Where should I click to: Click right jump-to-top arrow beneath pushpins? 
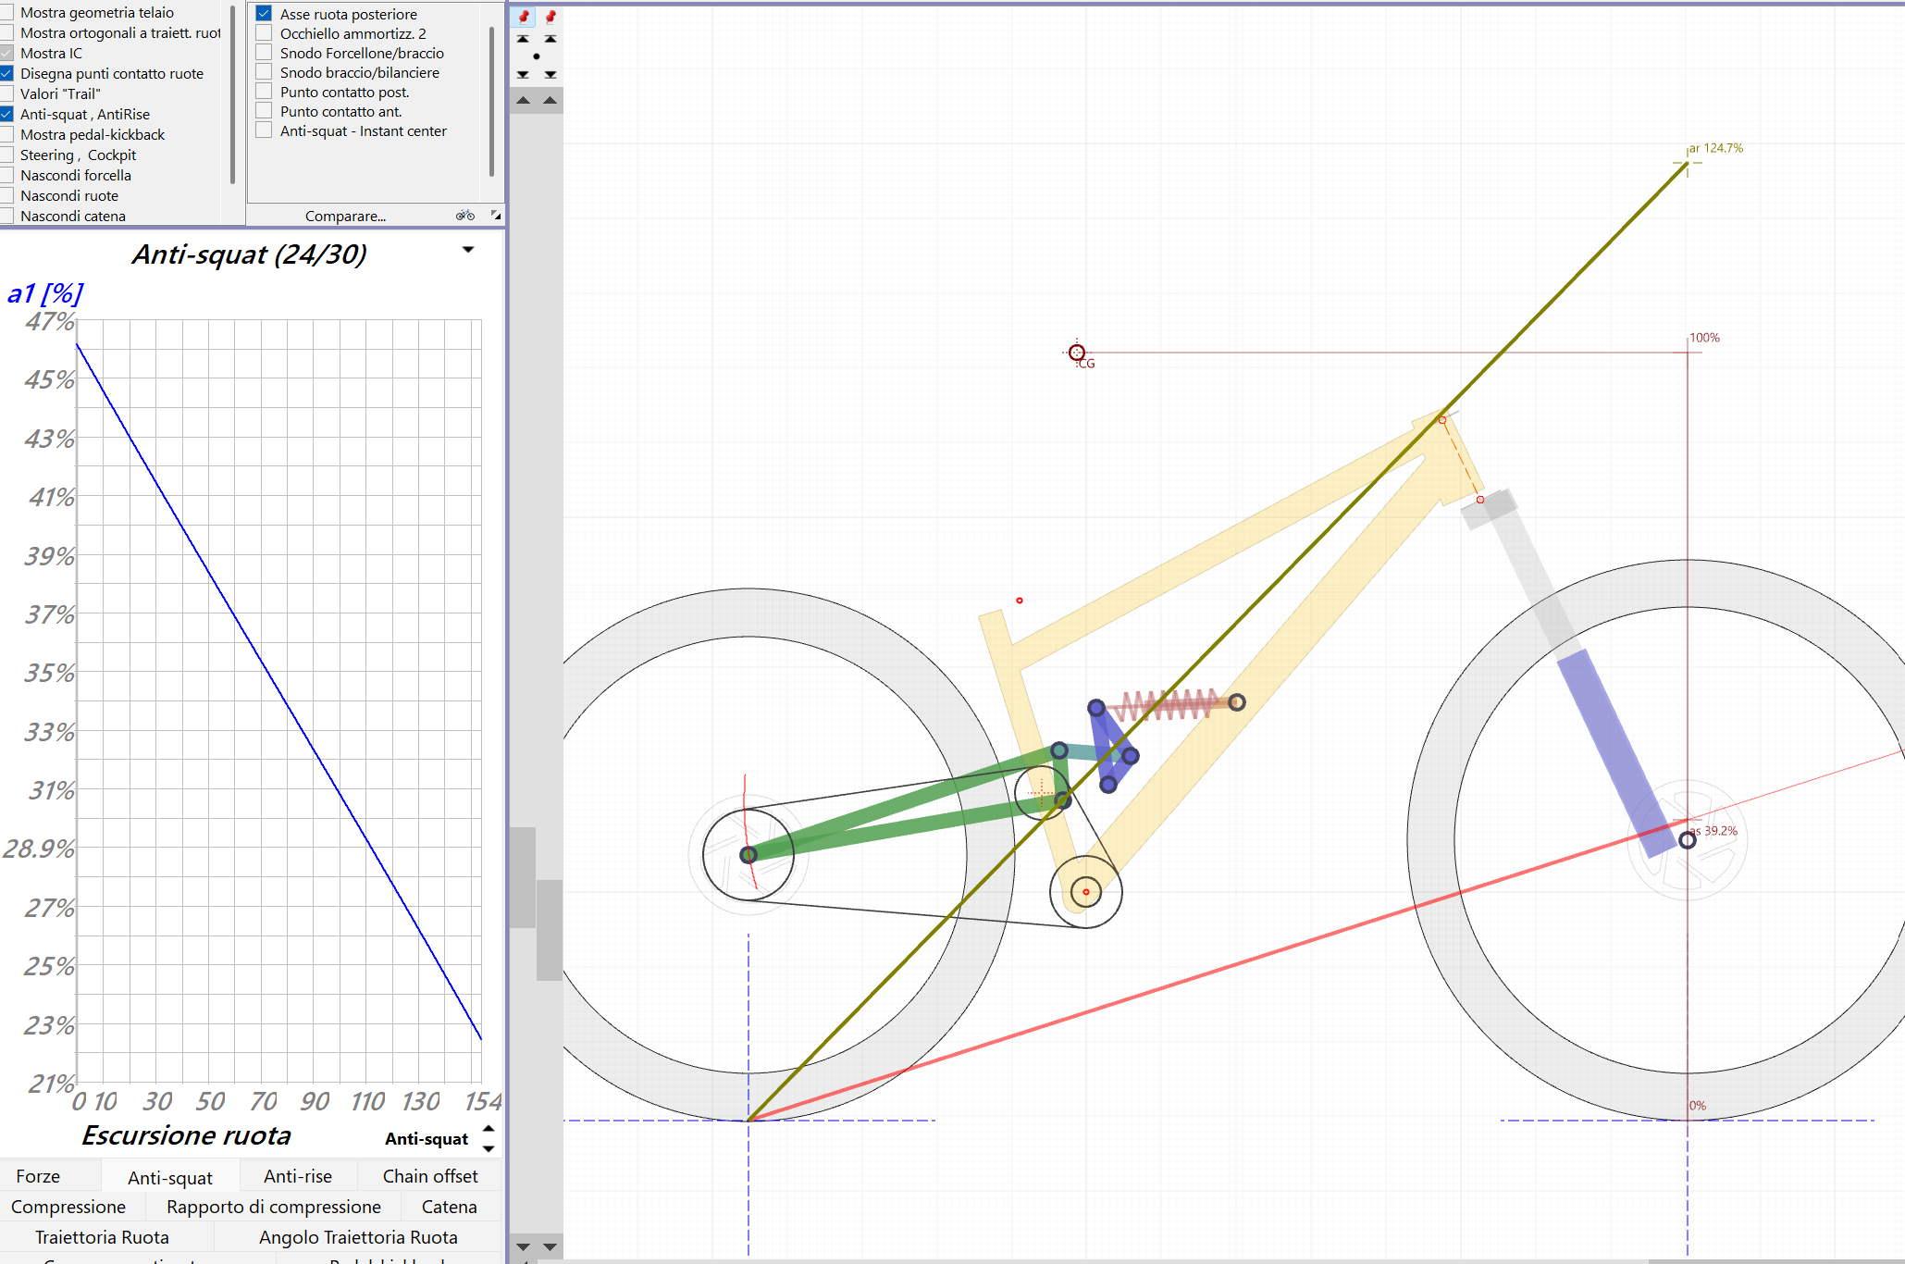pyautogui.click(x=550, y=40)
